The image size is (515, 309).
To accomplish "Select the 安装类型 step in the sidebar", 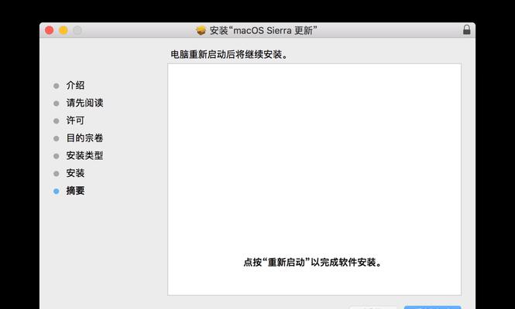I will click(84, 155).
